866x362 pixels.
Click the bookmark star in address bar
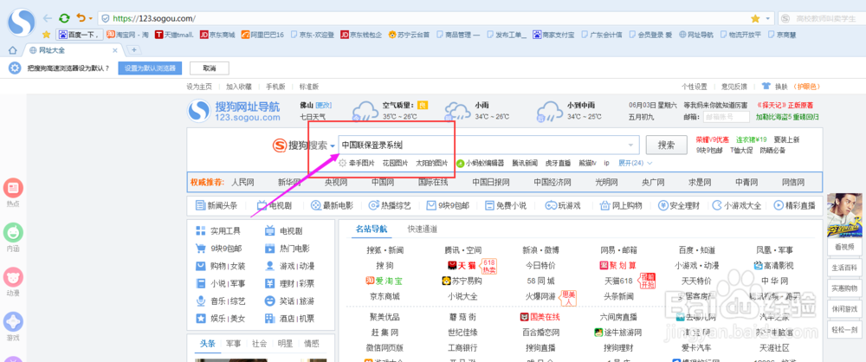tap(755, 18)
